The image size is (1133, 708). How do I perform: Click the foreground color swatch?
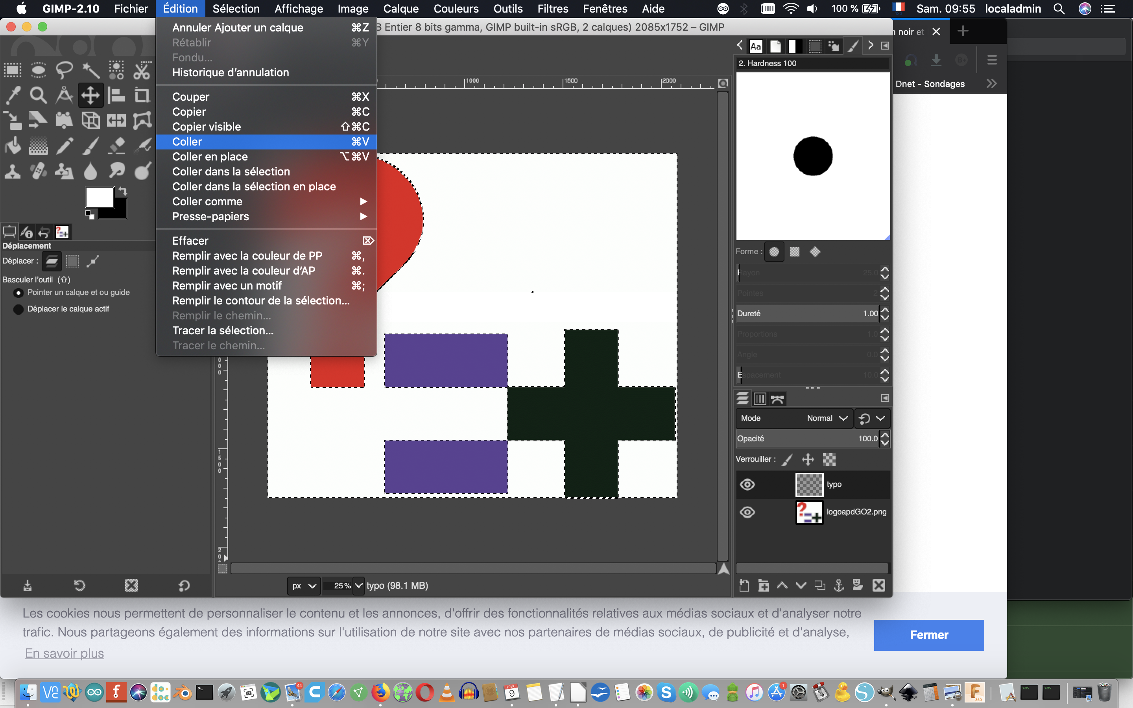[x=99, y=197]
